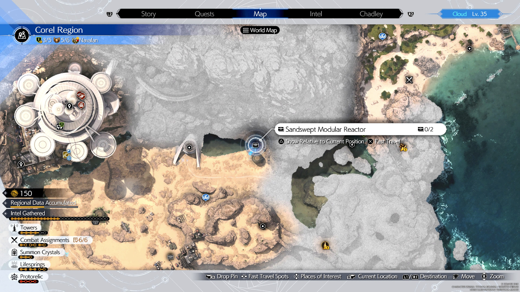520x292 pixels.
Task: Select the Towers tracker icon
Action: pyautogui.click(x=14, y=227)
